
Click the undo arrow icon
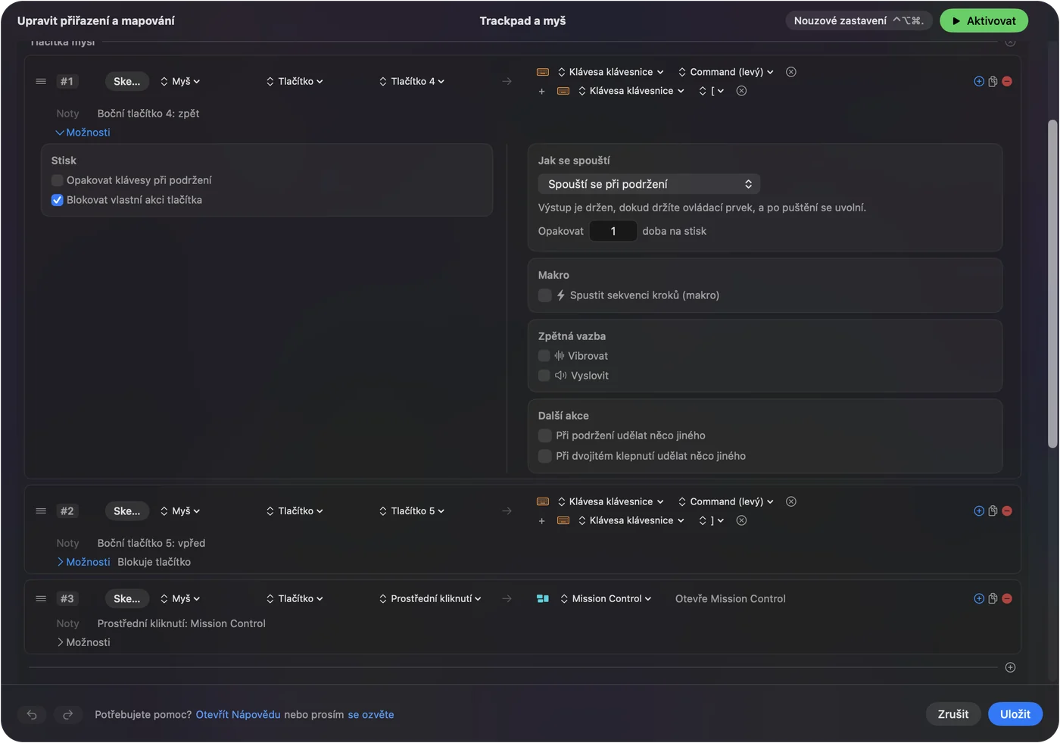click(x=32, y=714)
